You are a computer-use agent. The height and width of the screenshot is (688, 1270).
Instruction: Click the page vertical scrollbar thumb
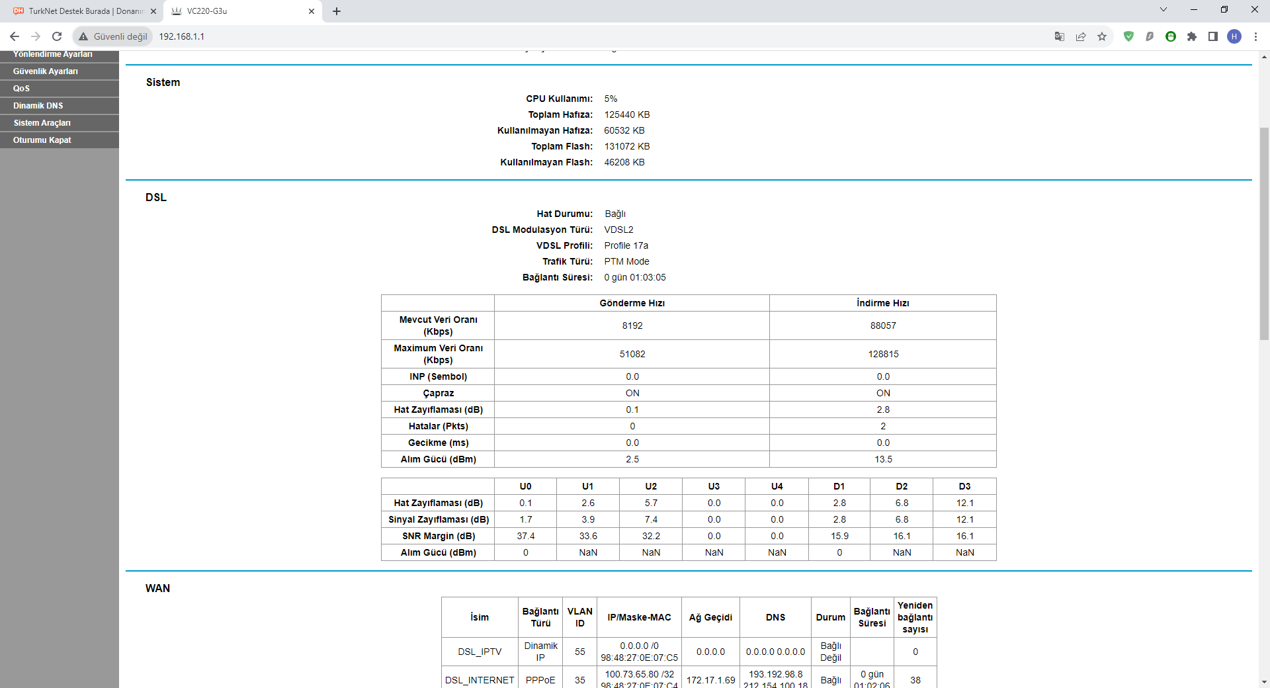[1264, 234]
